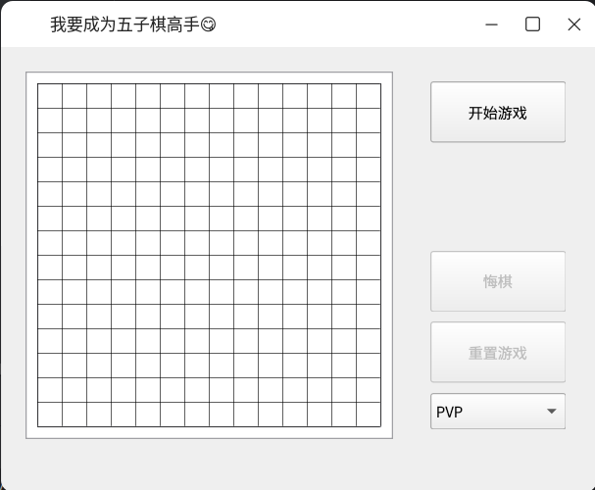Expand the mode selector dropdown arrow
The width and height of the screenshot is (595, 490).
(552, 412)
